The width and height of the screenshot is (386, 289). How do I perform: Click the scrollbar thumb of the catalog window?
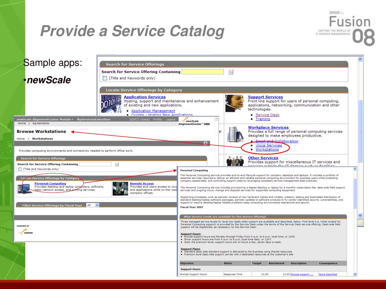coord(360,131)
